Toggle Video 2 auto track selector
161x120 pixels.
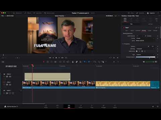coord(7,77)
